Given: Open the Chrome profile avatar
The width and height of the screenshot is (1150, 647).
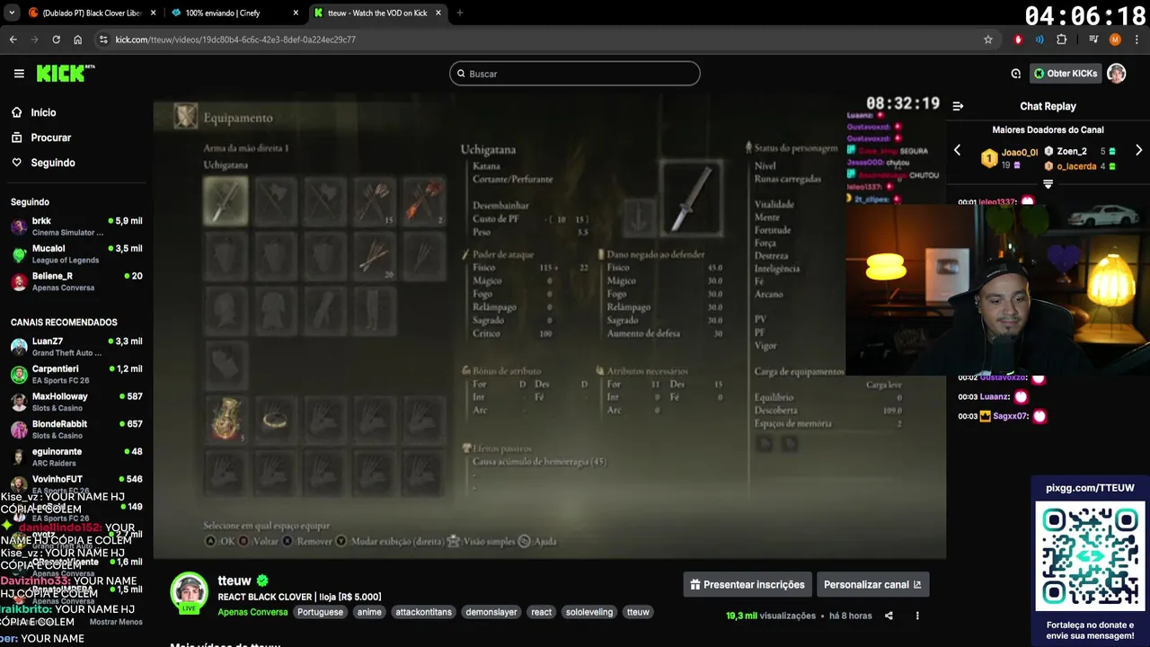Looking at the screenshot, I should pos(1115,40).
